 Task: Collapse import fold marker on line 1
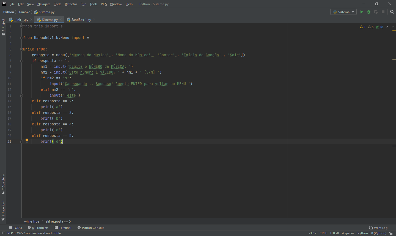coord(21,26)
